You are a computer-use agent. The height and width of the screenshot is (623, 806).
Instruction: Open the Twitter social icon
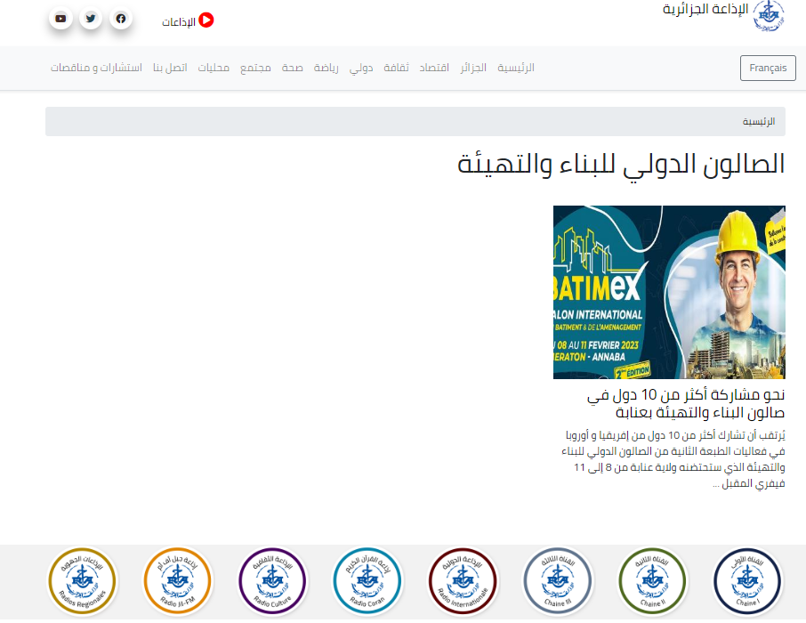click(x=91, y=19)
